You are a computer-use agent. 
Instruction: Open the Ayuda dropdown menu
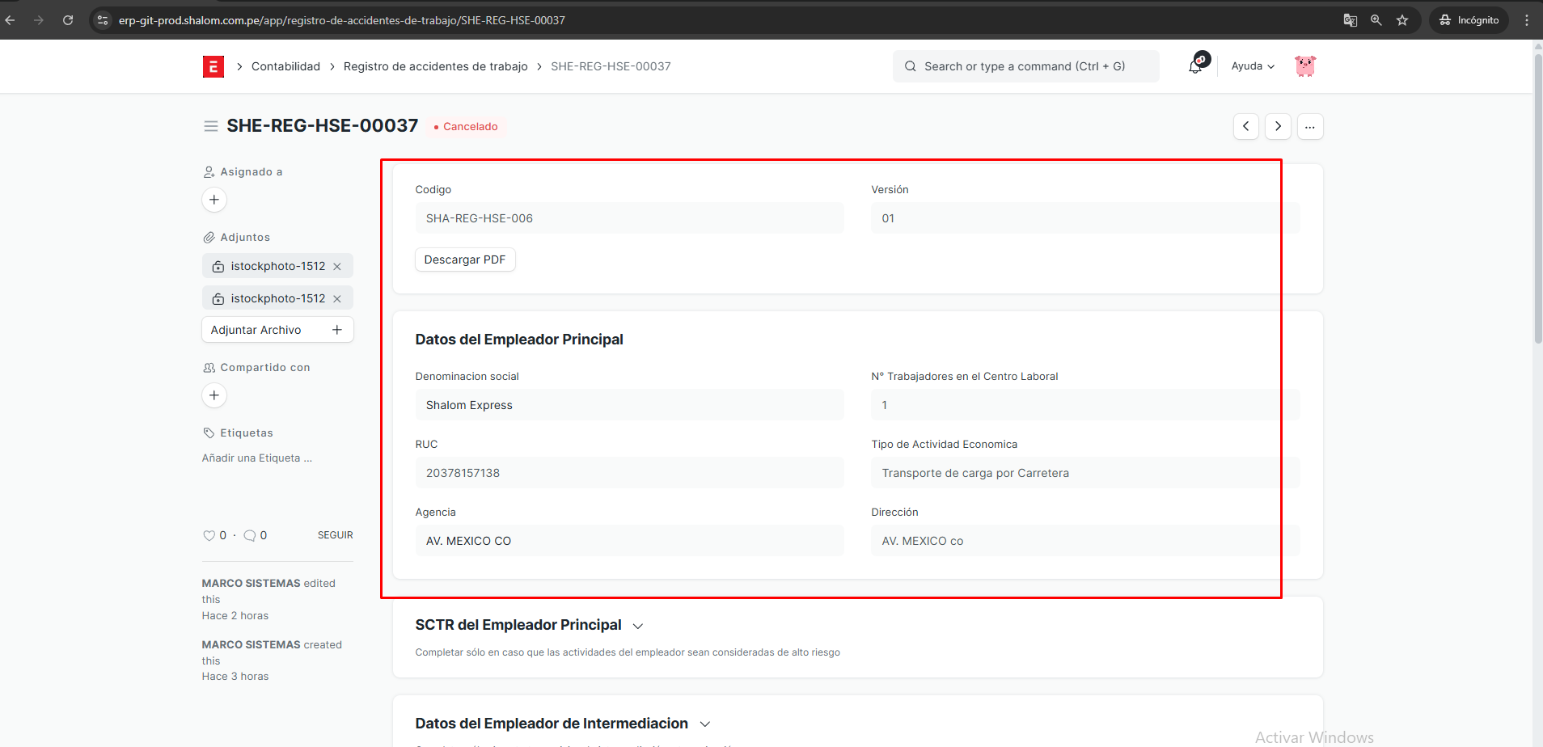click(1252, 66)
